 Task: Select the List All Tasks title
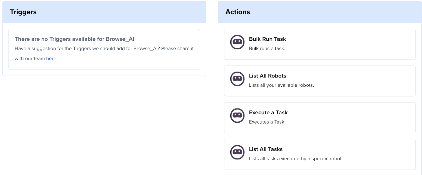point(266,149)
